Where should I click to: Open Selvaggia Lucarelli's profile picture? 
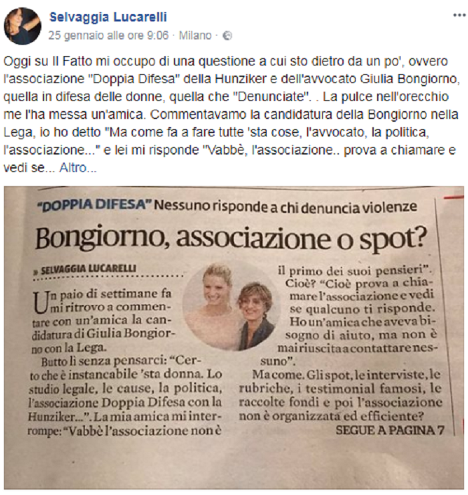pos(23,26)
